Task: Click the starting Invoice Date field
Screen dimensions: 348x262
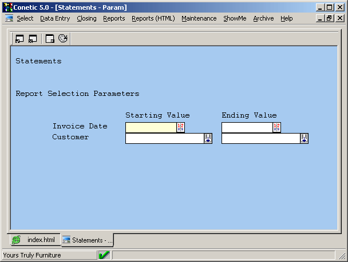Action: click(x=151, y=127)
